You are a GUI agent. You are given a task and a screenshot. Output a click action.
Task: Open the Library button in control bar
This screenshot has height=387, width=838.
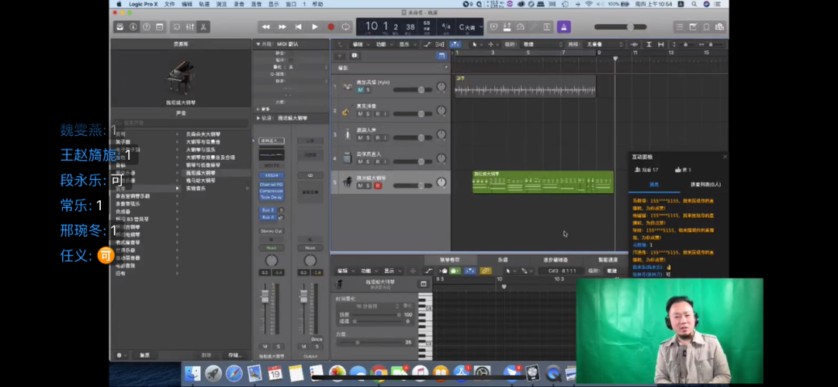point(119,26)
